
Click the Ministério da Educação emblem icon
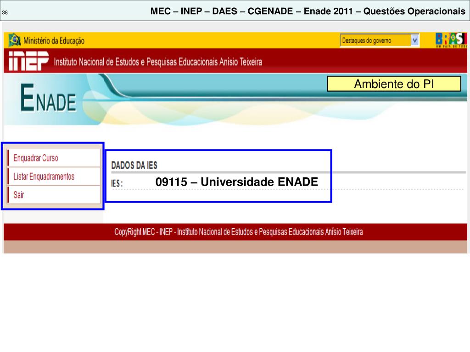(x=14, y=40)
